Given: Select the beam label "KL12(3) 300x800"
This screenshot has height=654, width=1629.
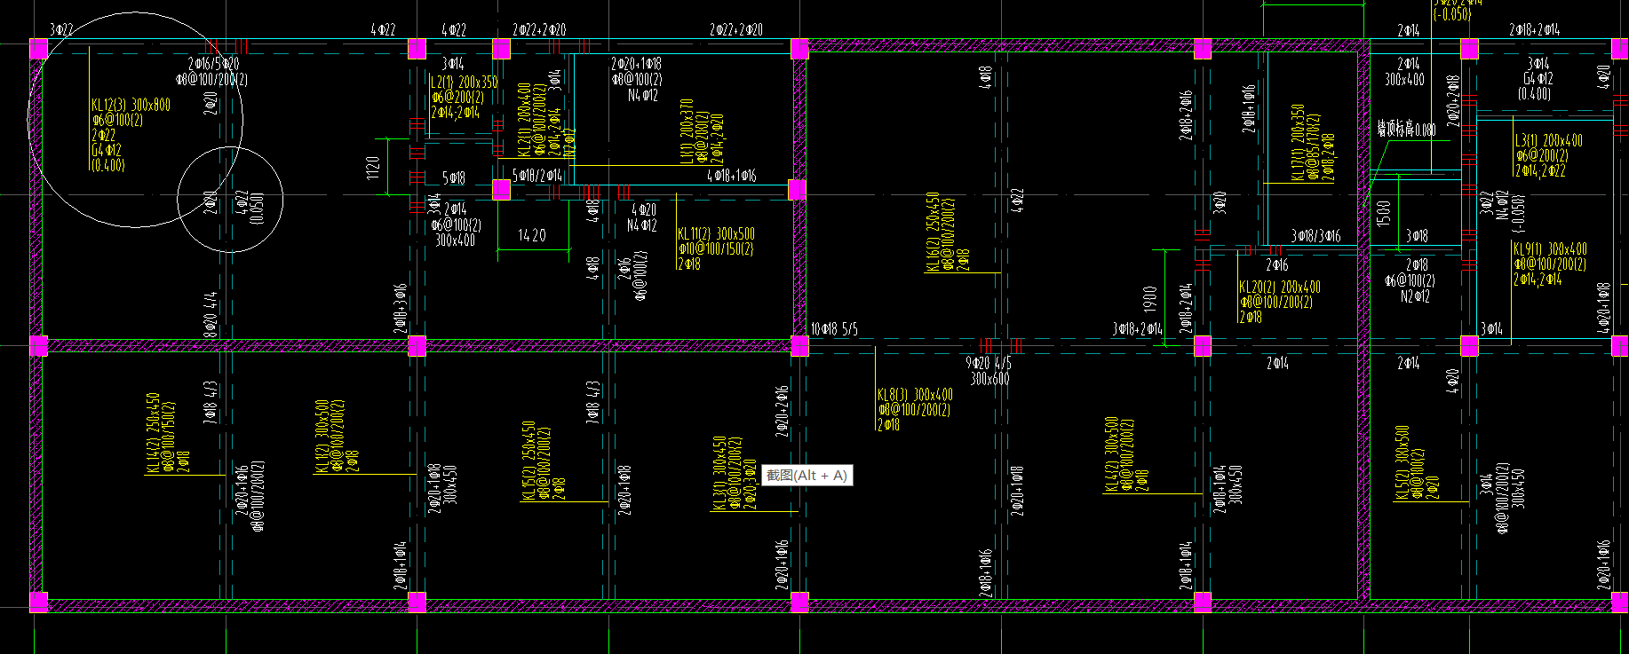Looking at the screenshot, I should (x=131, y=106).
